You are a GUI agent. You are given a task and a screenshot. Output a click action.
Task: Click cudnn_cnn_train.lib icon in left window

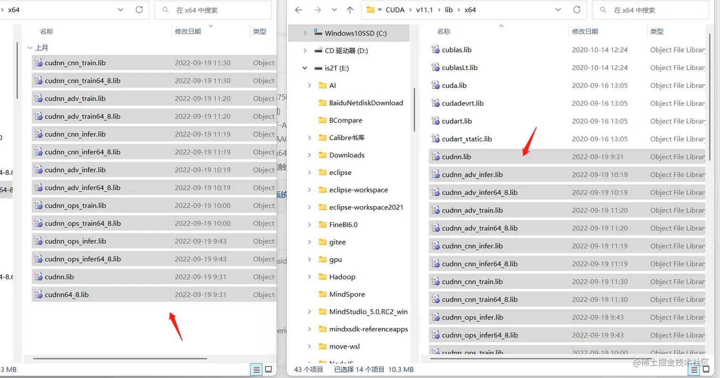coord(38,63)
